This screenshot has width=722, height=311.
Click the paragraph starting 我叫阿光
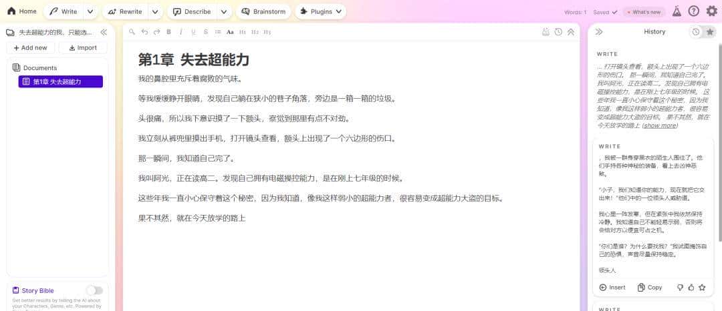click(x=271, y=178)
